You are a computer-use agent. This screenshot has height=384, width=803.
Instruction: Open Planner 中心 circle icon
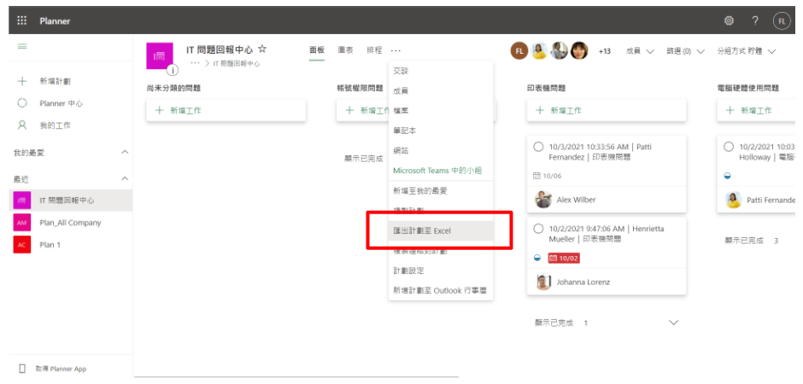[22, 103]
